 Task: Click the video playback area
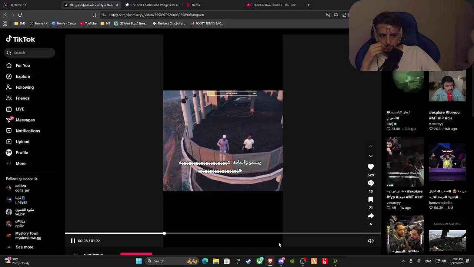(223, 141)
